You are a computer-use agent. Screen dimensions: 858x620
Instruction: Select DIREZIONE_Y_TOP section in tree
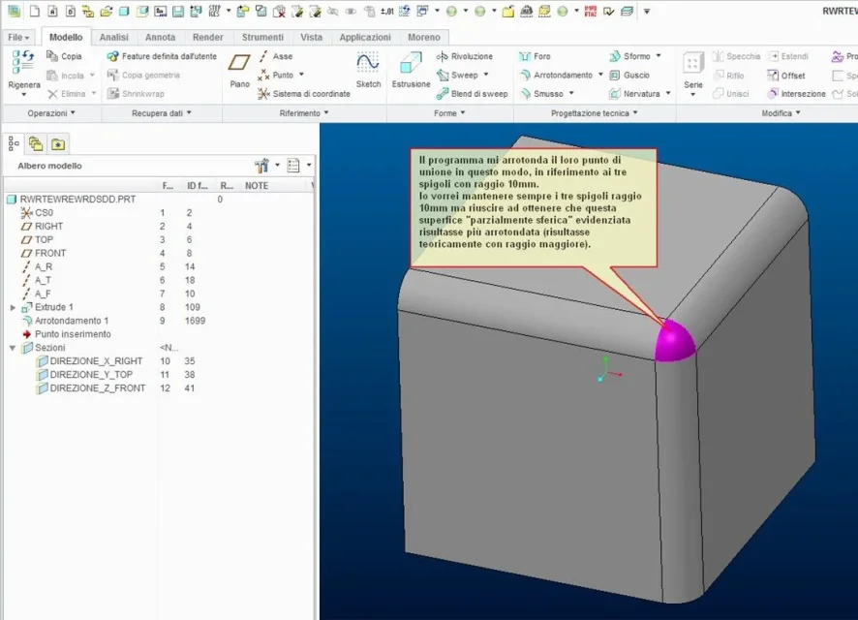90,374
